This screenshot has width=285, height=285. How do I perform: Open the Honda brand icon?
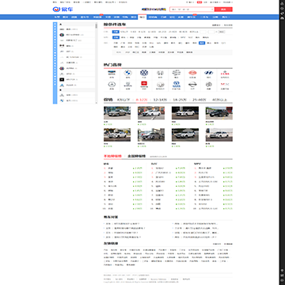click(x=160, y=73)
